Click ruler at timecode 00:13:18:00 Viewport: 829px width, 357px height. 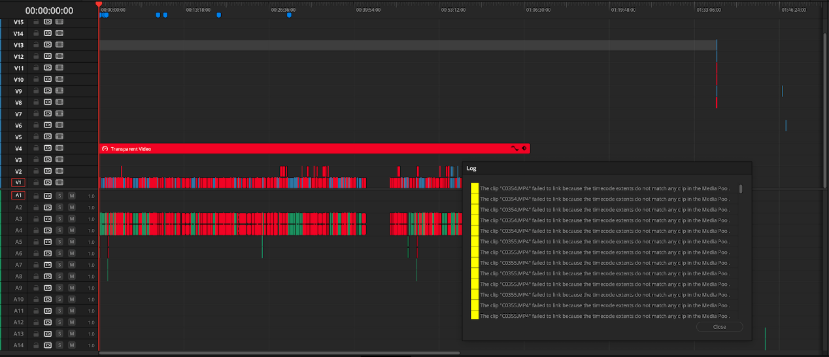click(198, 10)
